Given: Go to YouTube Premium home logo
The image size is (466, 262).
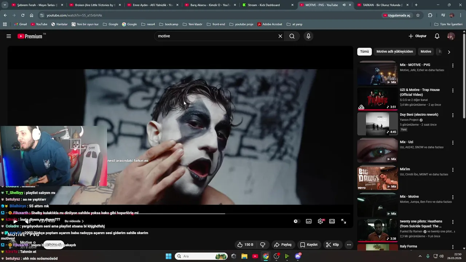Looking at the screenshot, I should coord(30,36).
